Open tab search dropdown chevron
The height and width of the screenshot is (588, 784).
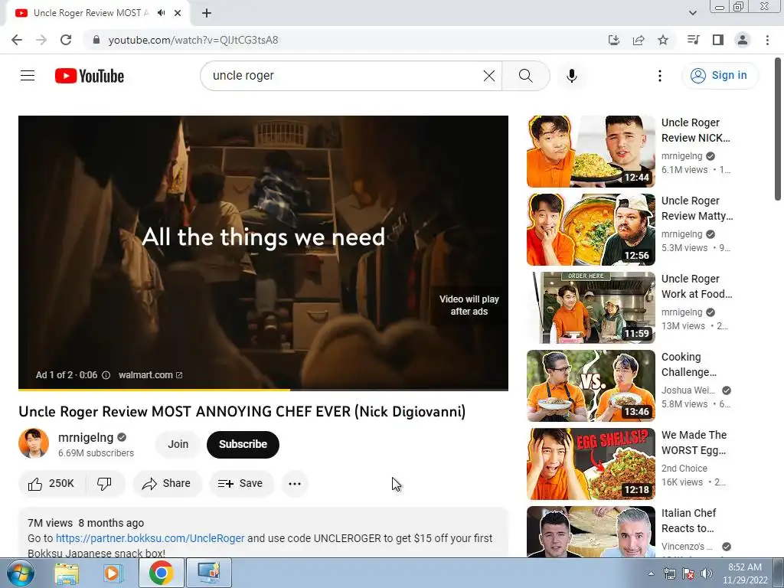click(x=692, y=13)
